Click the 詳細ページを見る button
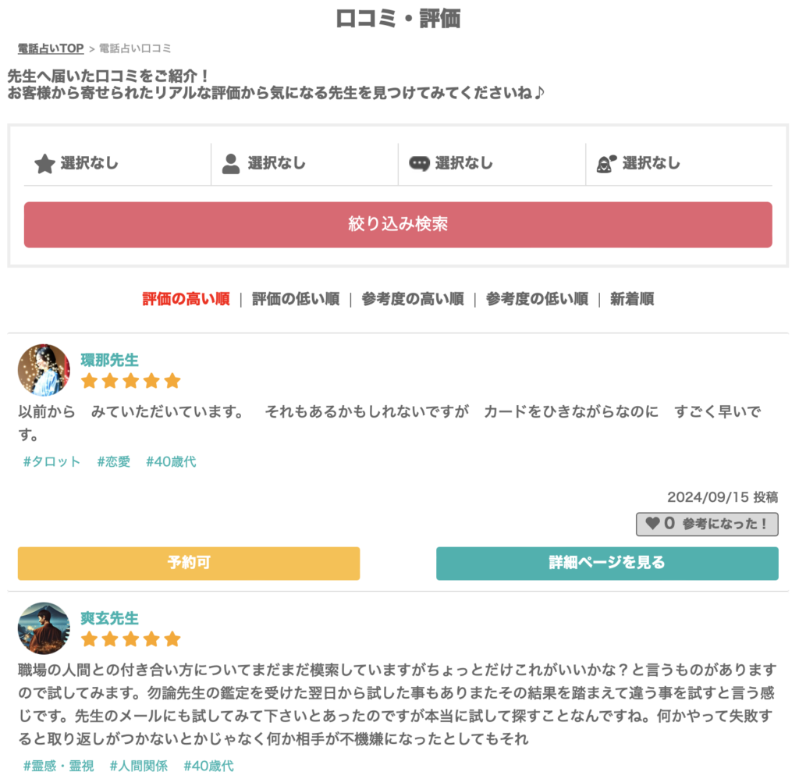This screenshot has height=779, width=799. pyautogui.click(x=607, y=563)
